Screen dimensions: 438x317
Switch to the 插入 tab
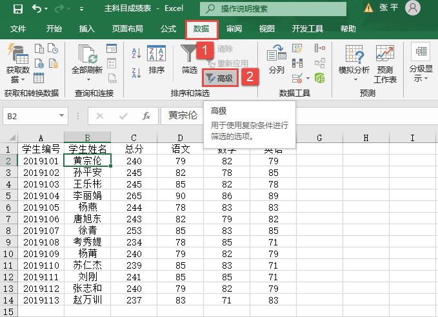[86, 28]
